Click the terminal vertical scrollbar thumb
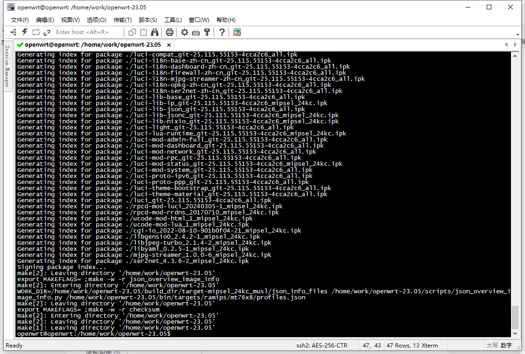This screenshot has width=525, height=354. [x=515, y=317]
